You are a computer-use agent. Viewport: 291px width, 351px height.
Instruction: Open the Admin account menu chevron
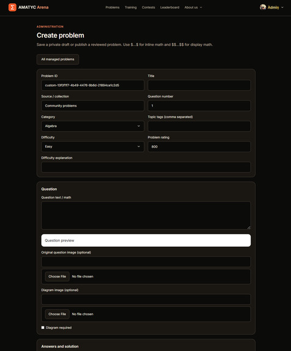click(282, 7)
